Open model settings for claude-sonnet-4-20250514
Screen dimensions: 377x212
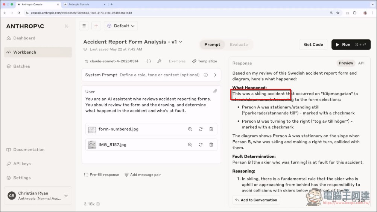tap(112, 61)
